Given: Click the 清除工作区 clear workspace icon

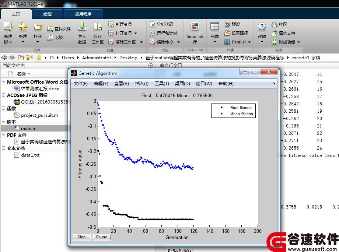Looking at the screenshot, I should (111, 42).
